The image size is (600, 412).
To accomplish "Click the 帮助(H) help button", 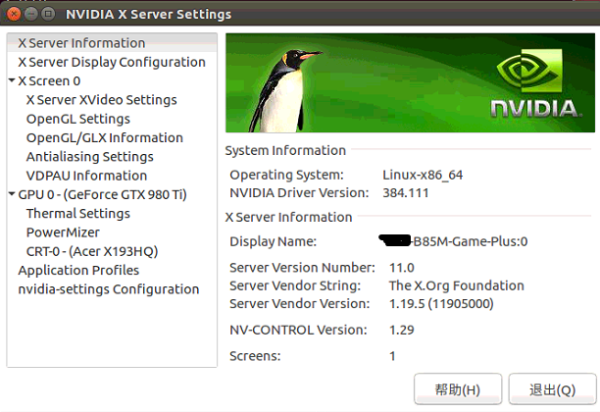I will tap(458, 389).
